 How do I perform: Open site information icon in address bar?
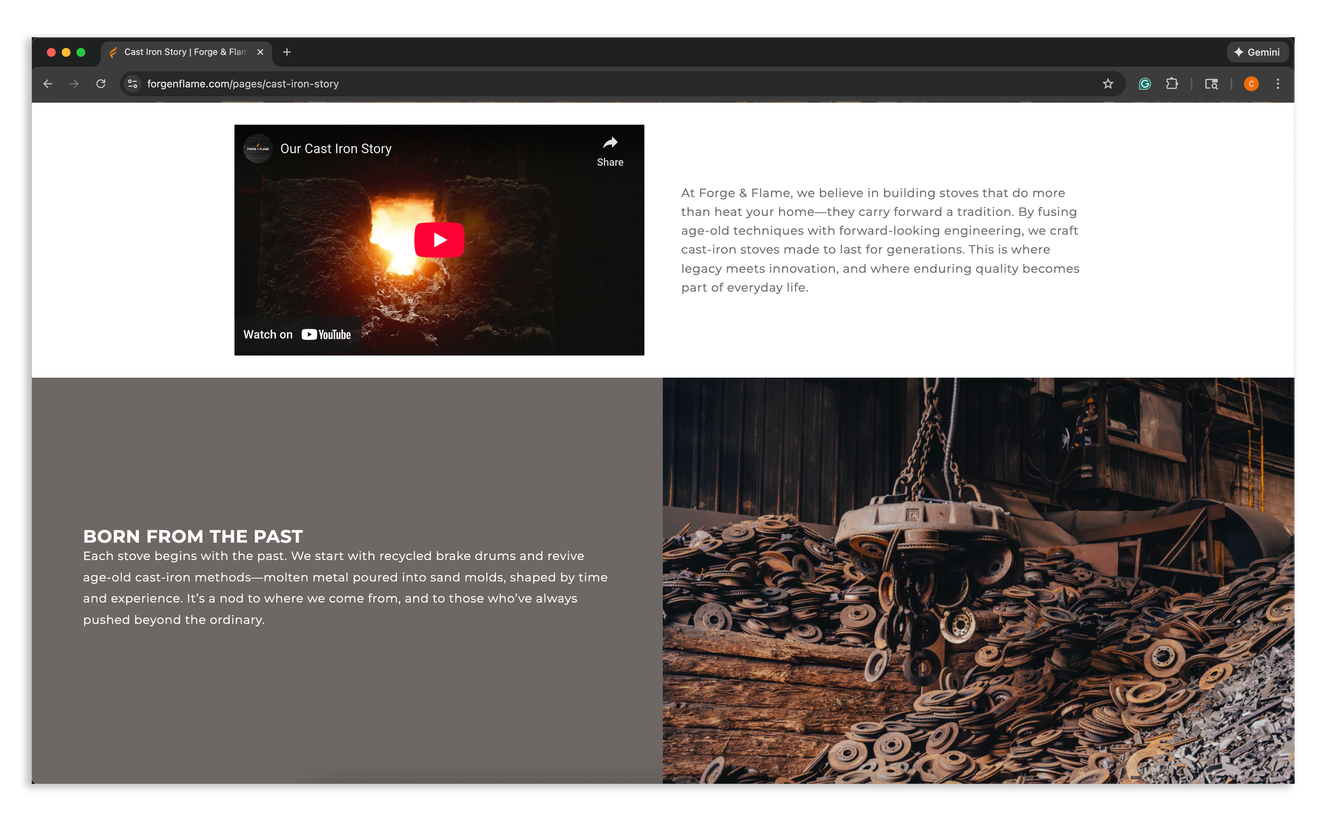tap(133, 84)
